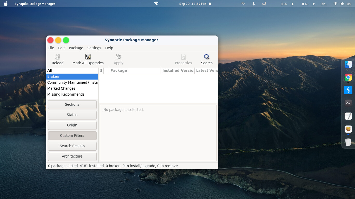This screenshot has height=199, width=355.
Task: Select the Marked Changes filter
Action: [x=72, y=88]
